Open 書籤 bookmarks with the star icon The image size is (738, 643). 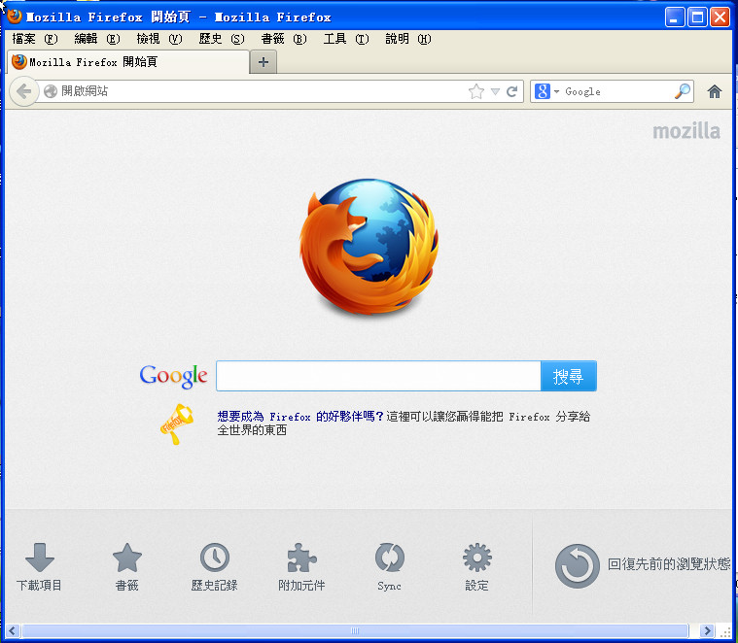pyautogui.click(x=127, y=567)
